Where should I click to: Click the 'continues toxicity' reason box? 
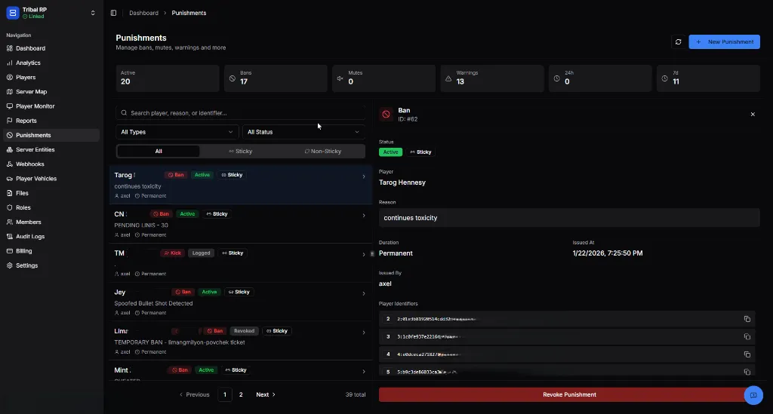pyautogui.click(x=569, y=218)
